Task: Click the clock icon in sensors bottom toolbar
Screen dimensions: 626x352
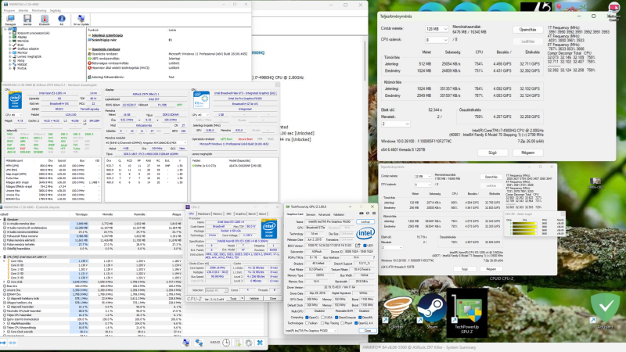Action: click(226, 343)
